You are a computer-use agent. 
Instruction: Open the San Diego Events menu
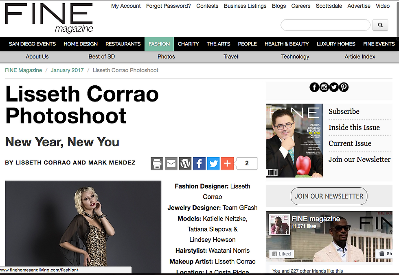[32, 44]
